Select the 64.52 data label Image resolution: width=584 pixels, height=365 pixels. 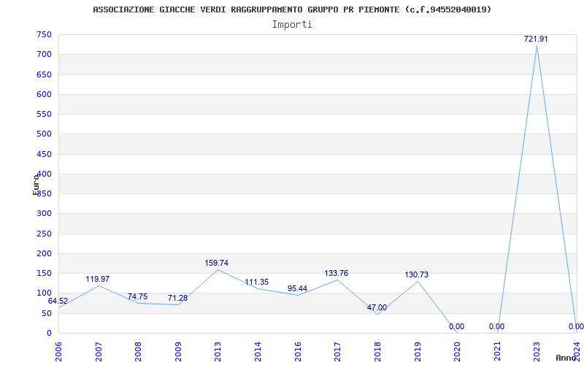click(x=58, y=301)
